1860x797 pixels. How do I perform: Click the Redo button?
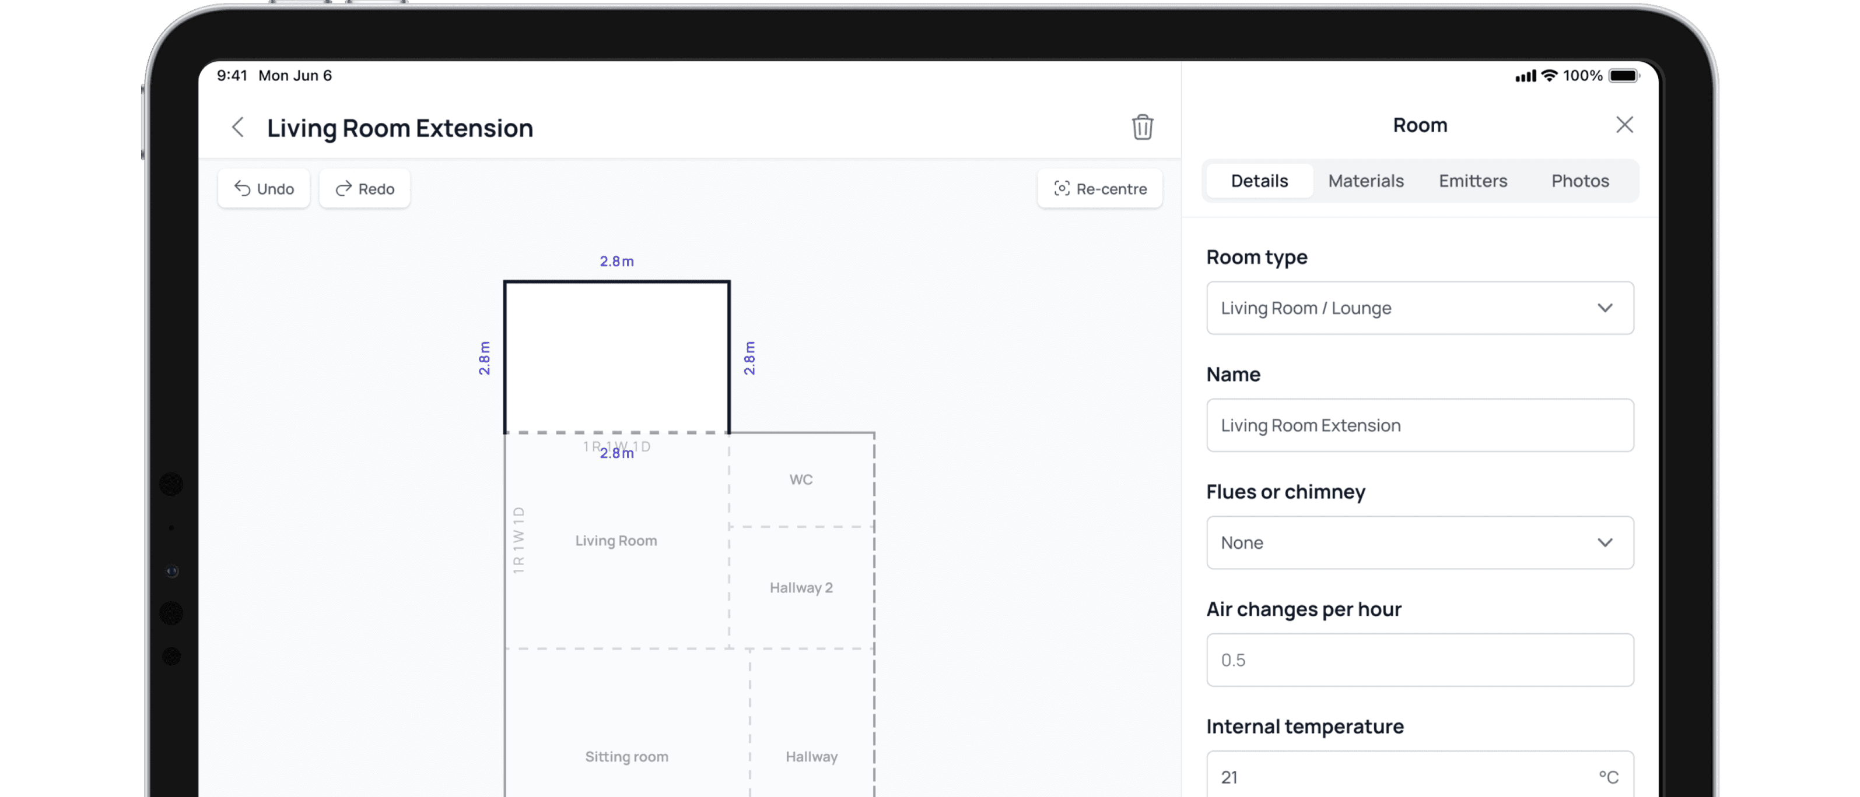click(x=365, y=189)
